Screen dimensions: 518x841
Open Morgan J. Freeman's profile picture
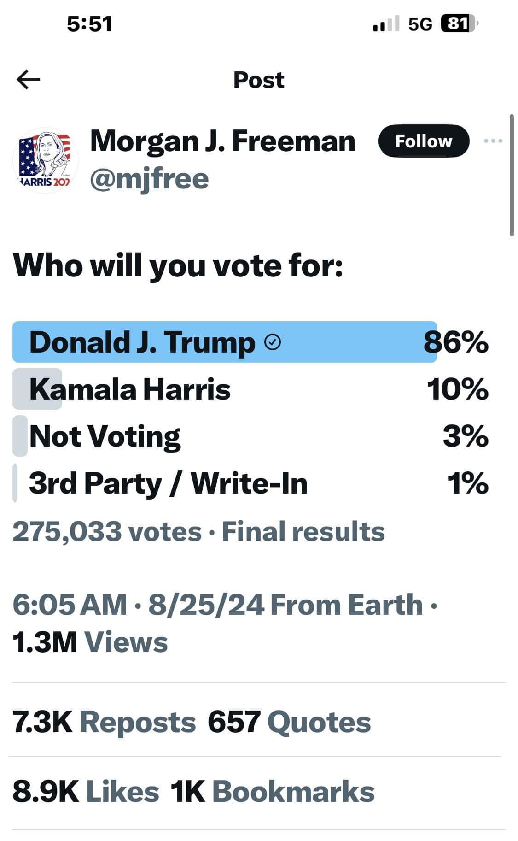pos(45,160)
